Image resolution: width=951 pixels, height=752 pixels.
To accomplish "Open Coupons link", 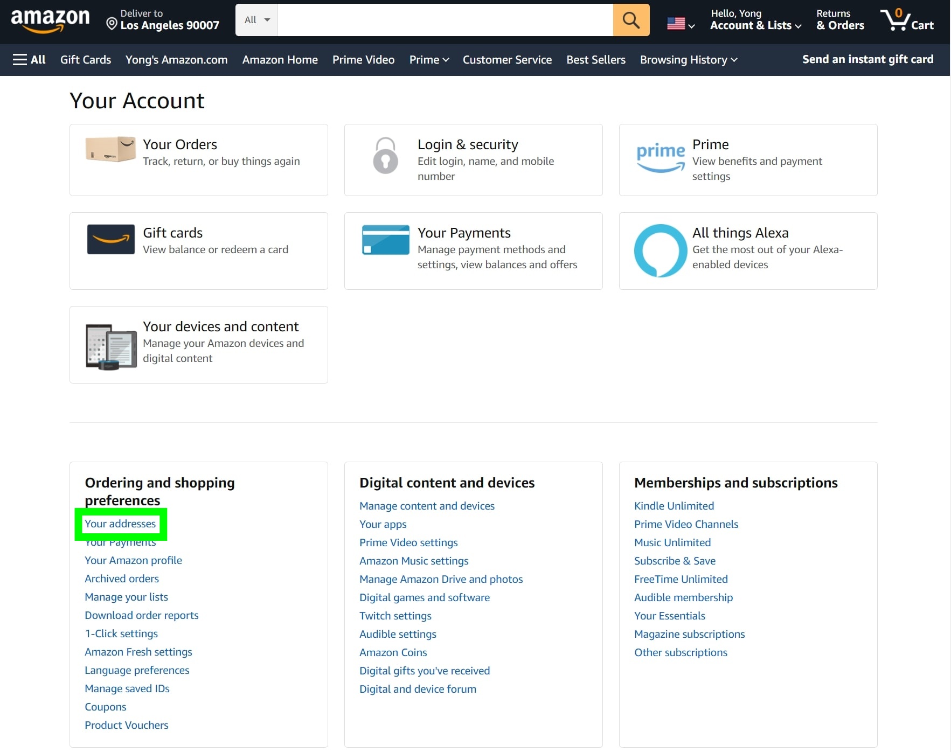I will (106, 707).
